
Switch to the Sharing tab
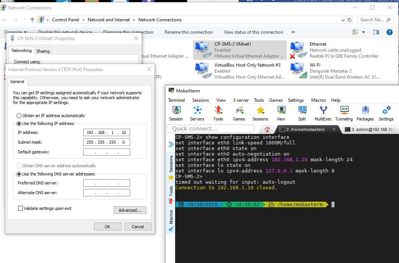(x=43, y=51)
